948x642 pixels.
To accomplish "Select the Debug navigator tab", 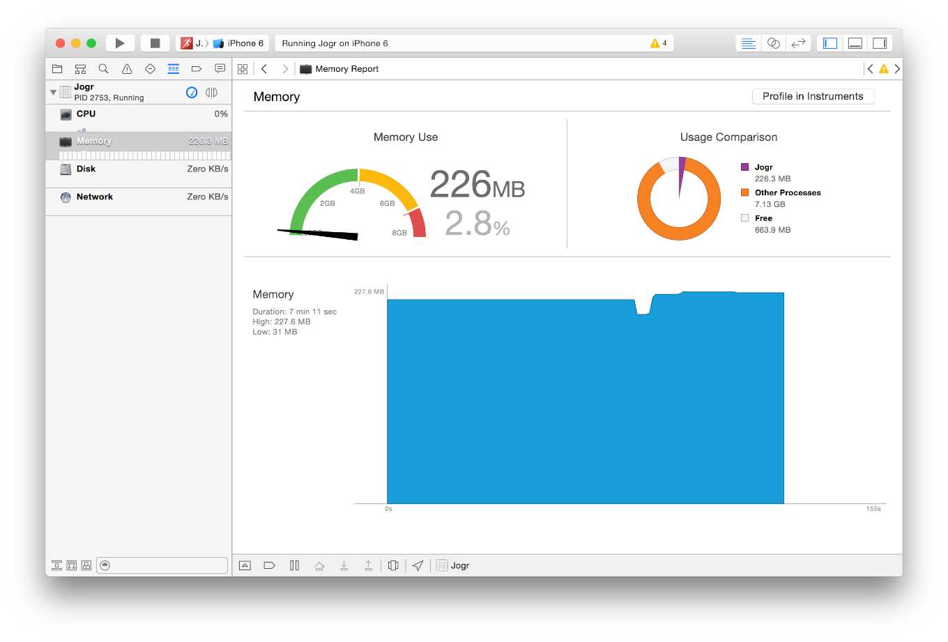I will [x=174, y=68].
